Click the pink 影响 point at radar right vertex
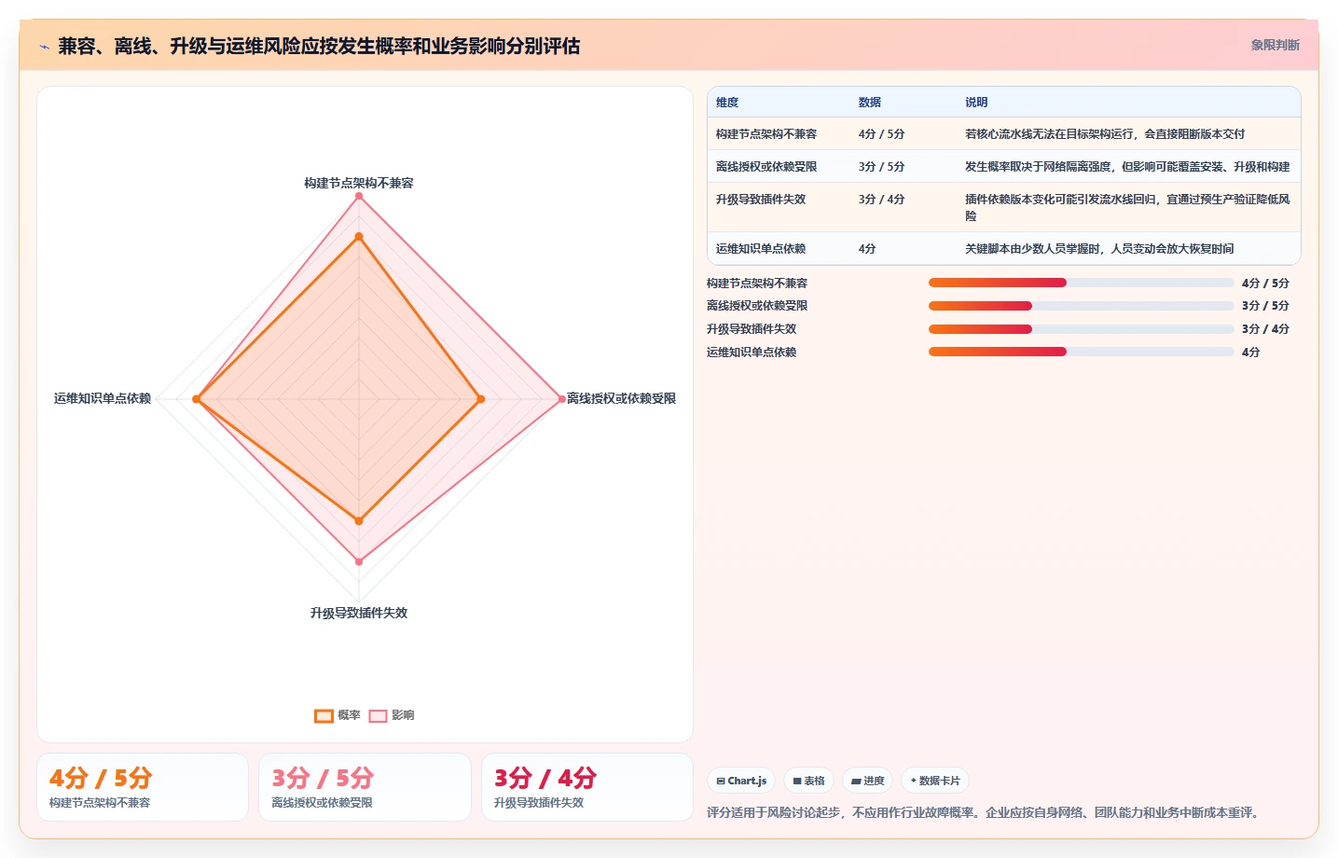This screenshot has height=858, width=1338. pos(561,399)
